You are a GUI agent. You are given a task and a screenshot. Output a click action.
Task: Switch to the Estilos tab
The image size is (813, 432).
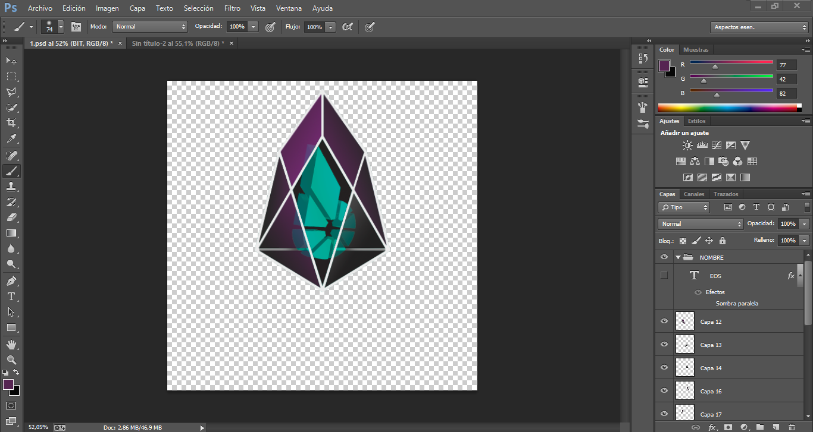697,121
